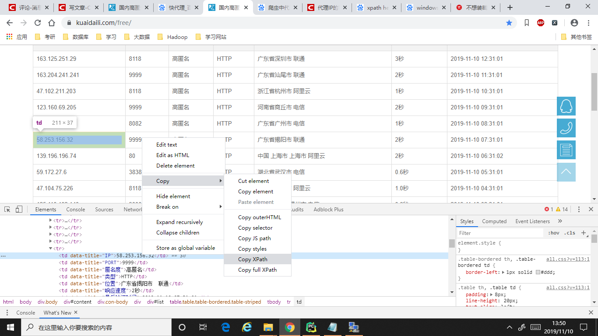The width and height of the screenshot is (598, 336).
Task: Open the Chrome profile avatar
Action: [574, 23]
